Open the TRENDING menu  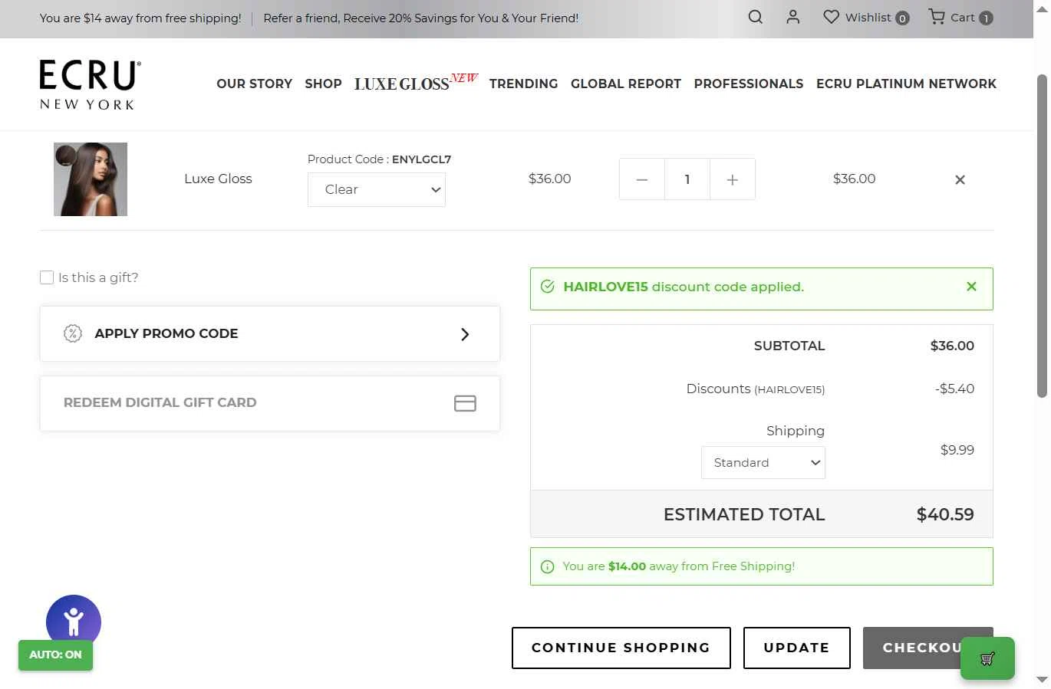point(523,84)
